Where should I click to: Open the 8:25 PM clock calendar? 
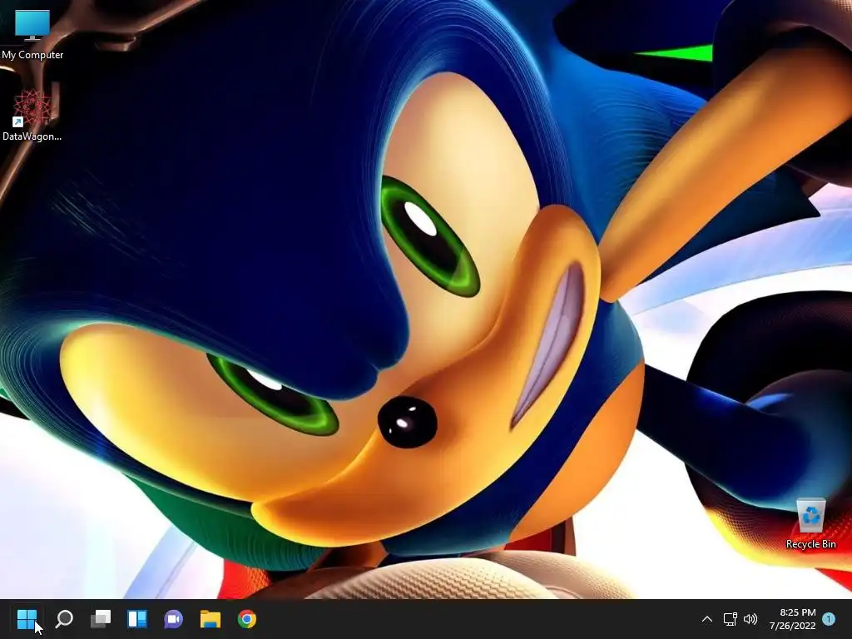pos(793,619)
